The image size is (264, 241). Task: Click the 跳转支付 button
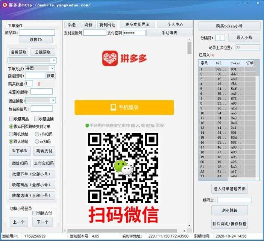coord(44,151)
